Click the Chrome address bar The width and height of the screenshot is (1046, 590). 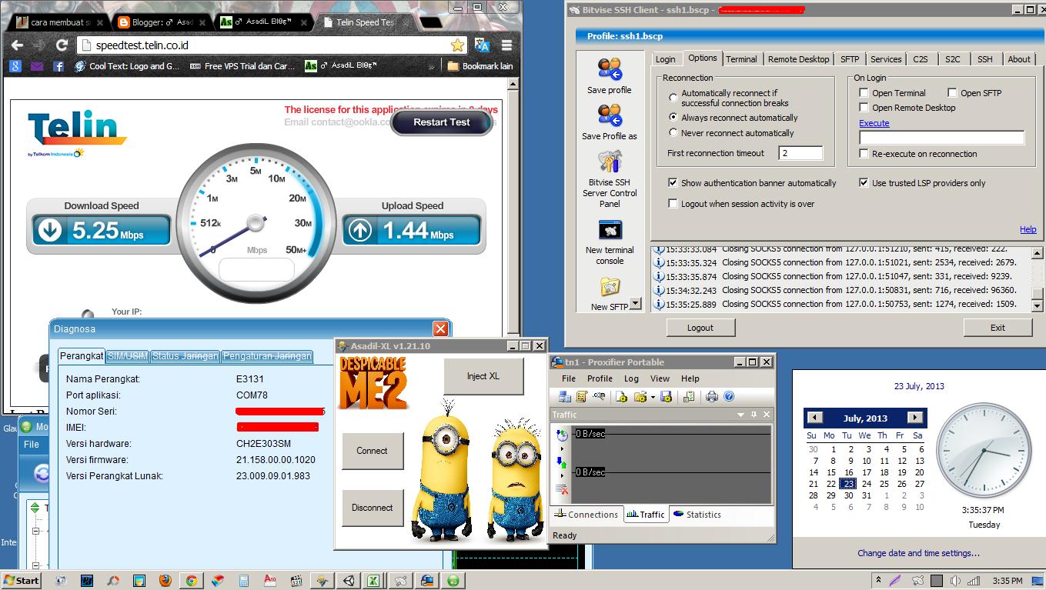click(x=272, y=45)
